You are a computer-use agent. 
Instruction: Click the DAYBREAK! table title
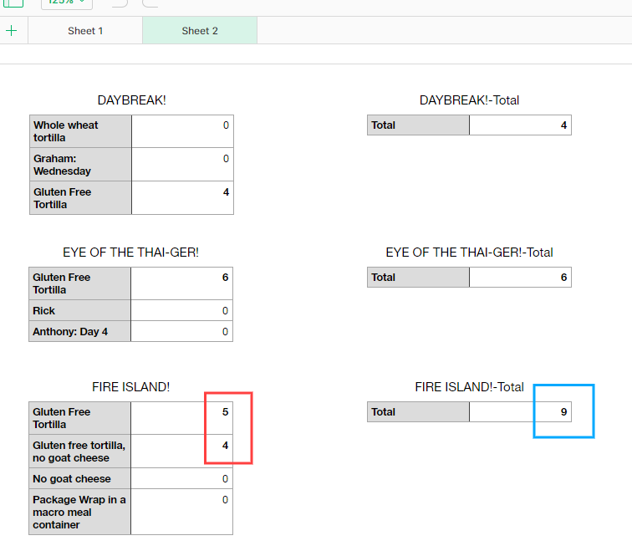pyautogui.click(x=131, y=100)
